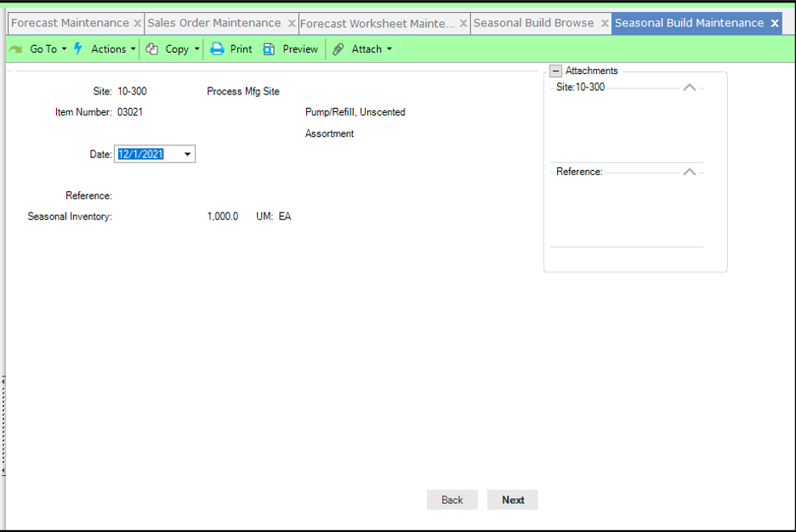Image resolution: width=796 pixels, height=532 pixels.
Task: Open the Date dropdown
Action: point(187,154)
